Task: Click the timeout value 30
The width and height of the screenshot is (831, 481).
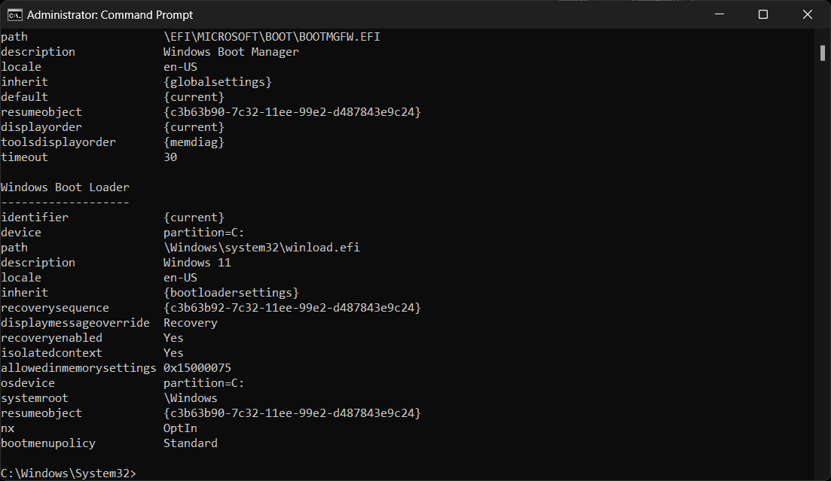Action: (170, 157)
